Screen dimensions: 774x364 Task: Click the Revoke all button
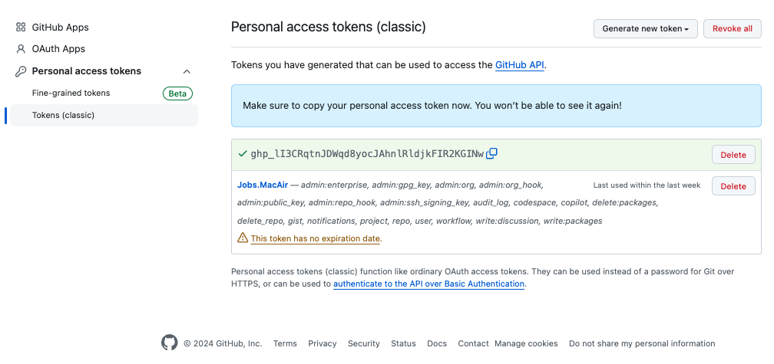pyautogui.click(x=732, y=28)
